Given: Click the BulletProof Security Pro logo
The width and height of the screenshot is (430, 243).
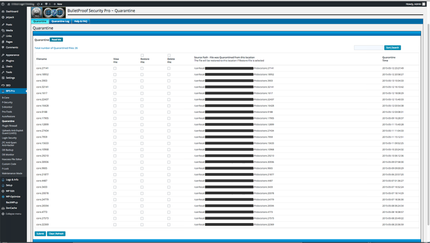Looking at the screenshot, I should pyautogui.click(x=48, y=12).
